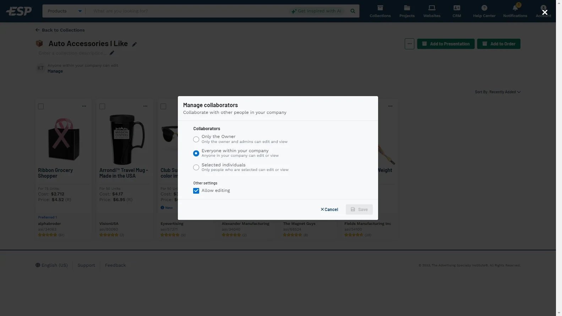
Task: Open the Help Center icon
Action: [x=484, y=11]
